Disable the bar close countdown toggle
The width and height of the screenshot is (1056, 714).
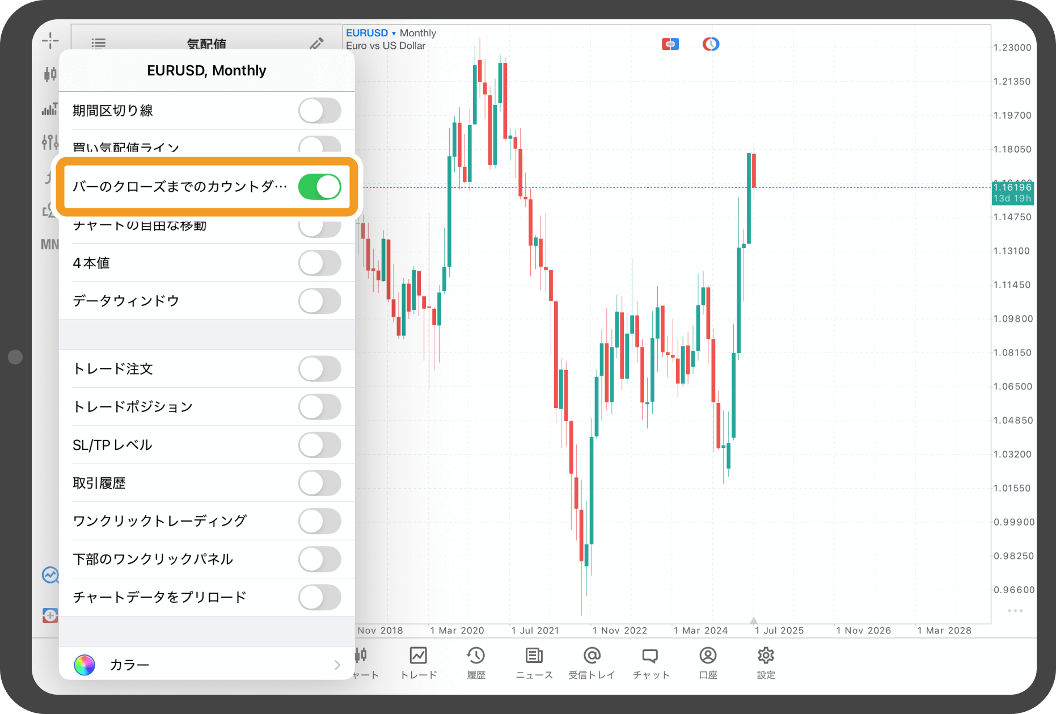tap(320, 187)
